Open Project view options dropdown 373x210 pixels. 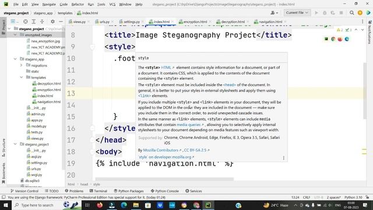15,22
